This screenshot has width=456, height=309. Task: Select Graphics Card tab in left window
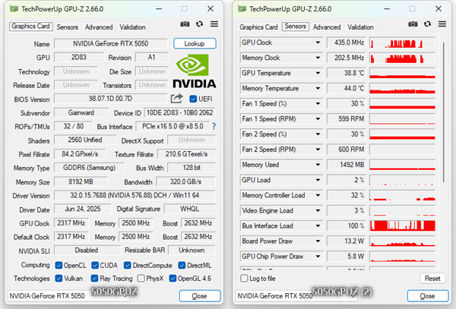pos(31,27)
